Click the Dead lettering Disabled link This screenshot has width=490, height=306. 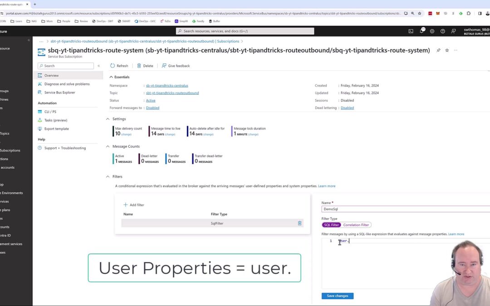347,108
